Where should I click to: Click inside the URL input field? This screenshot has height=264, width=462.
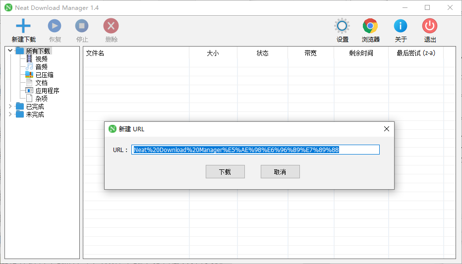coord(255,150)
